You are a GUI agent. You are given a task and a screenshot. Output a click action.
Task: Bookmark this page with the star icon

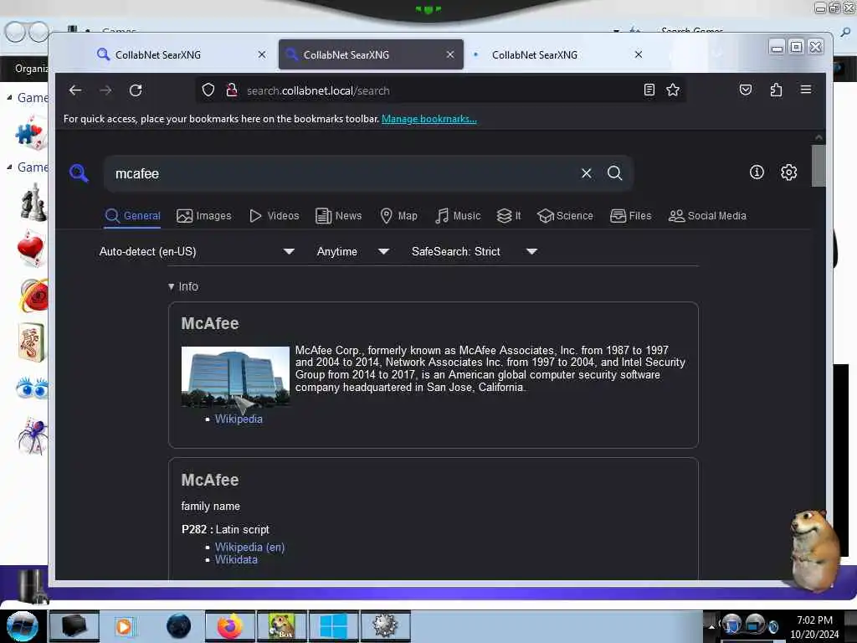[x=673, y=90]
